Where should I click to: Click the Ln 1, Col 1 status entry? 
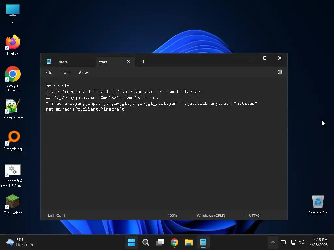click(x=56, y=215)
